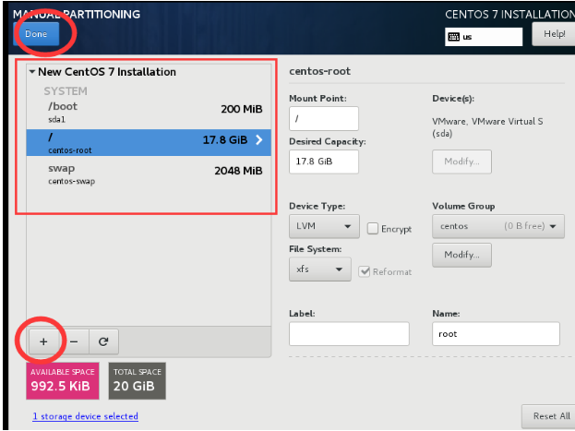
Task: Open the File System xfs dropdown
Action: click(x=319, y=269)
